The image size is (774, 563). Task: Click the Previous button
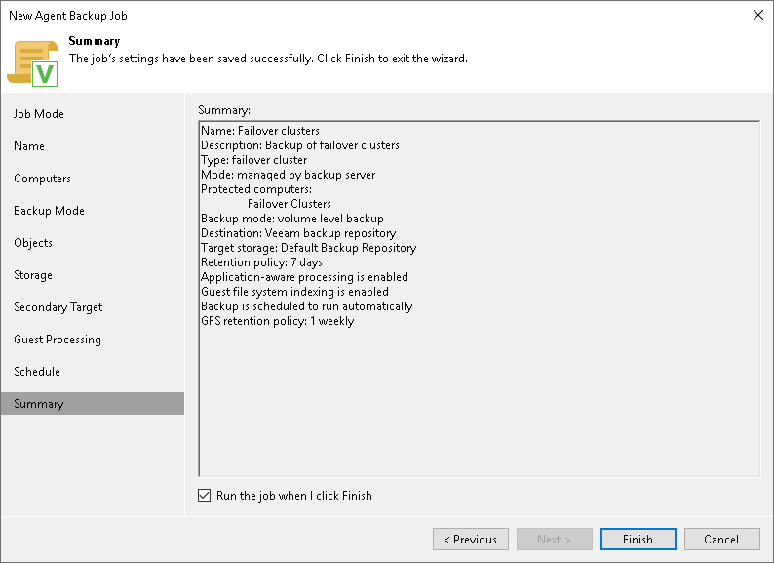pos(471,539)
